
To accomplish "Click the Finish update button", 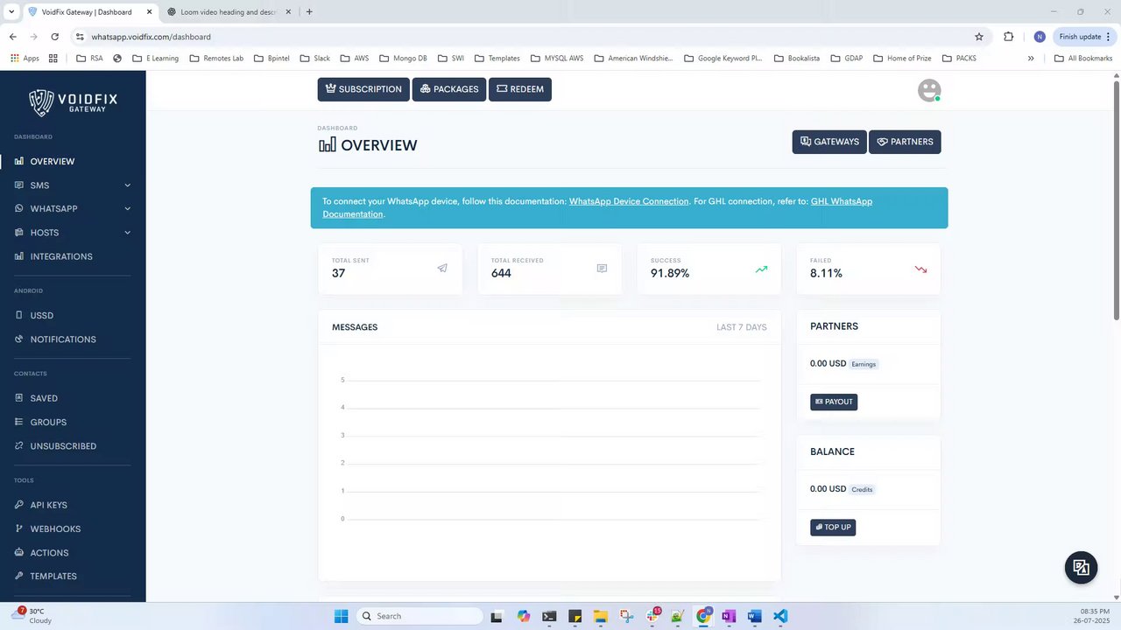I will click(x=1084, y=37).
